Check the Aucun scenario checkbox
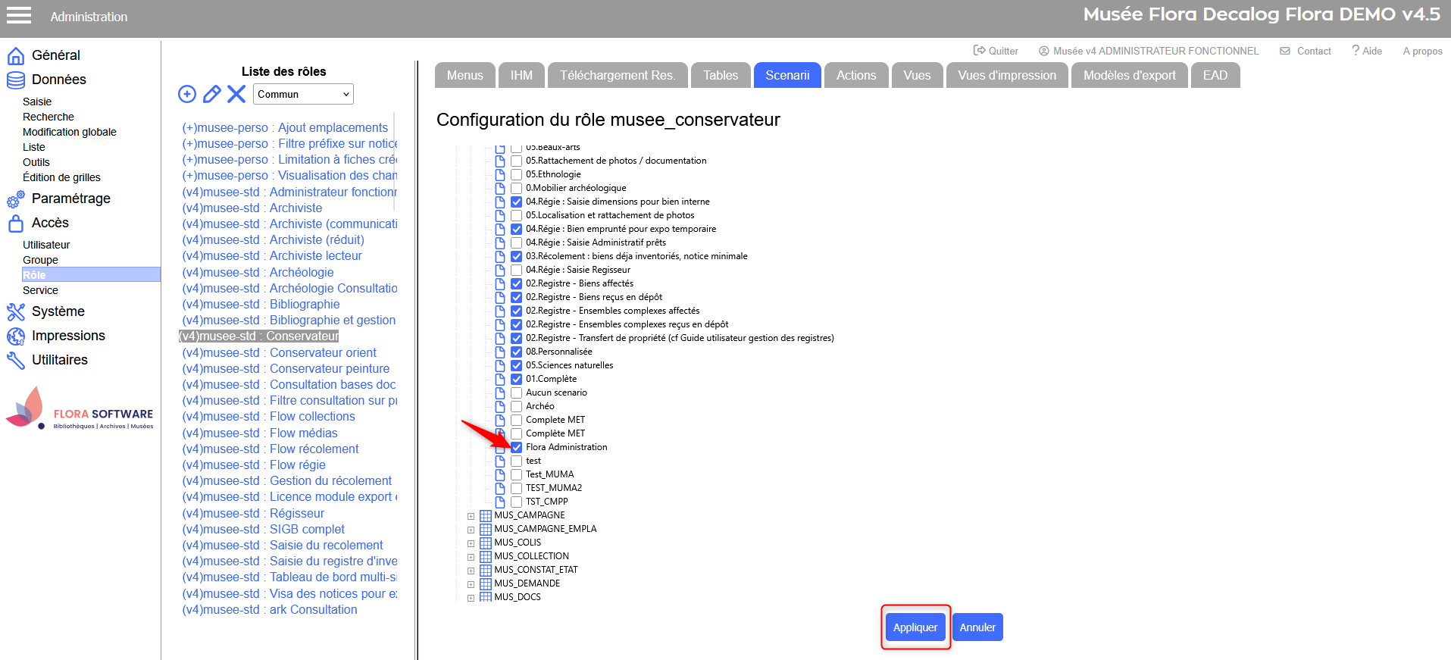This screenshot has height=660, width=1451. coord(516,393)
